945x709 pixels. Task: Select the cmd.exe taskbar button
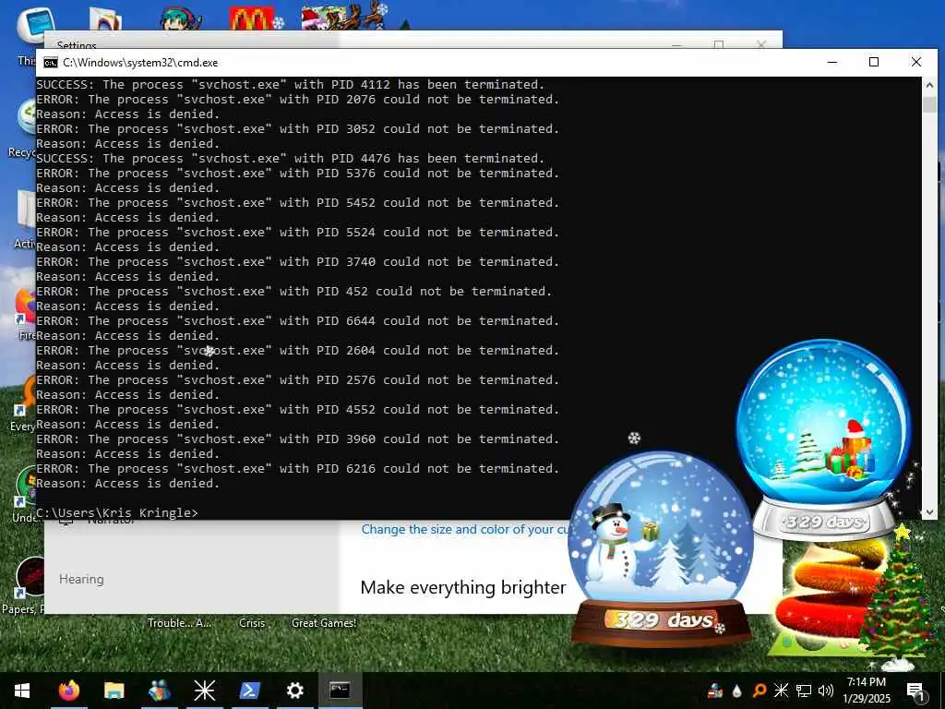(340, 691)
